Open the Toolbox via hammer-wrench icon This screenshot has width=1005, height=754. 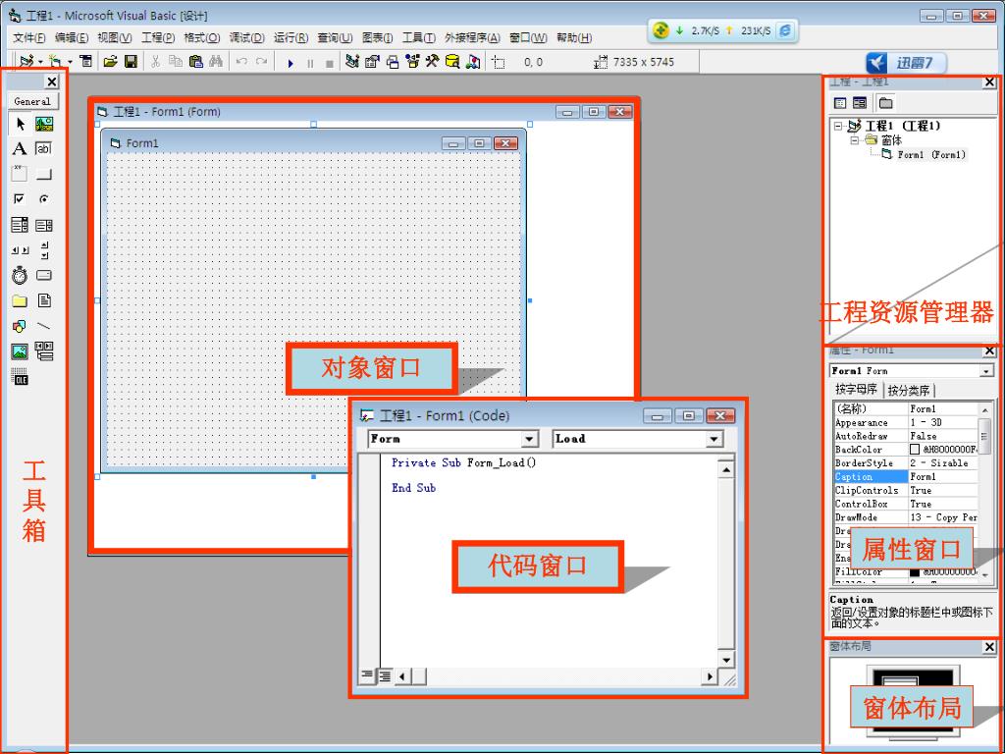(432, 62)
